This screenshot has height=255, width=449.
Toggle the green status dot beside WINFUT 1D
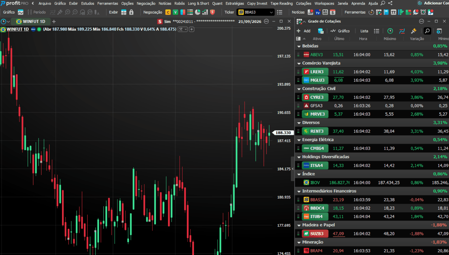point(39,29)
